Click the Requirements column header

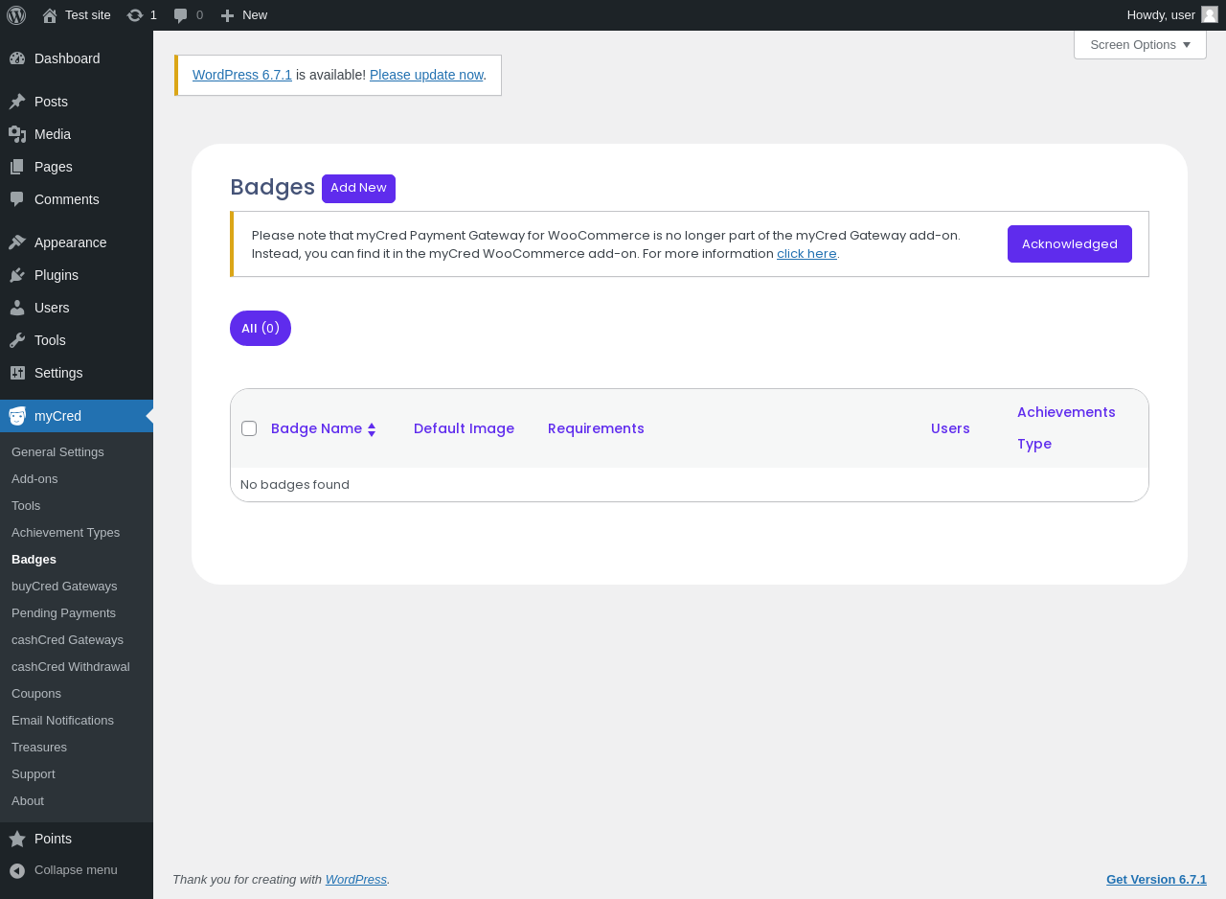click(x=596, y=428)
